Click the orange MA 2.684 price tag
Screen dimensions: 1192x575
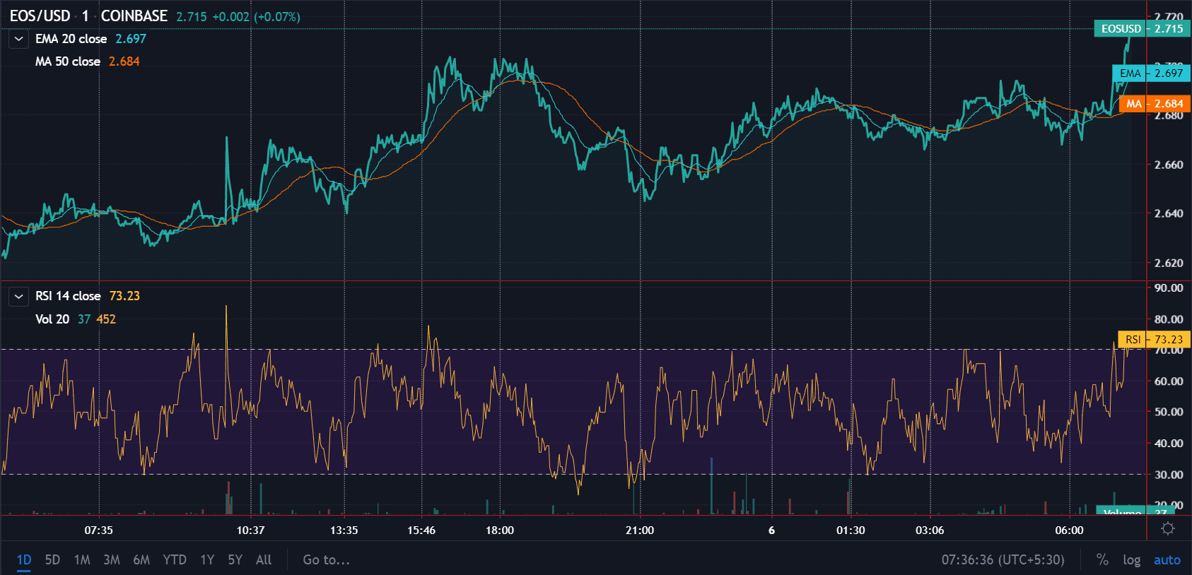(x=1155, y=103)
